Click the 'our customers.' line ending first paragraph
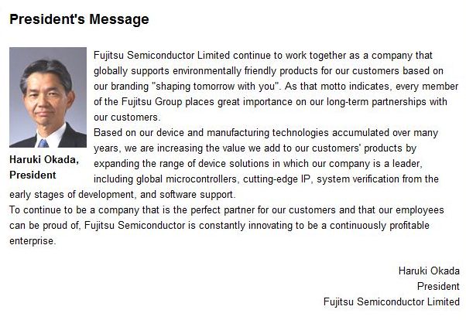 [127, 117]
